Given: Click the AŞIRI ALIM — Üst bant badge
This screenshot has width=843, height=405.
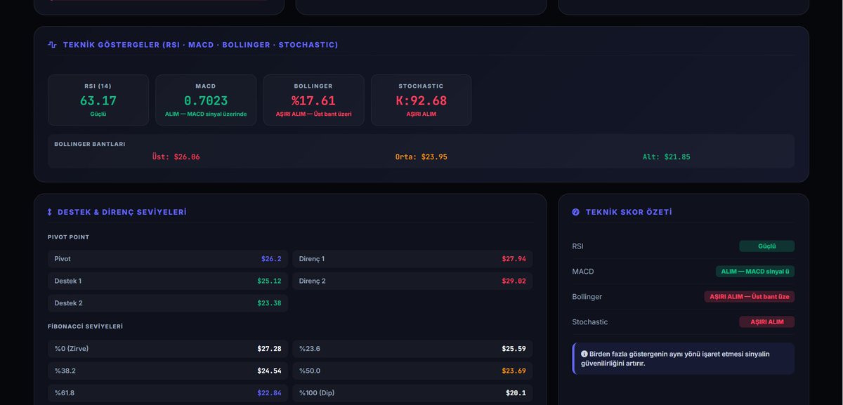Looking at the screenshot, I should [x=750, y=297].
